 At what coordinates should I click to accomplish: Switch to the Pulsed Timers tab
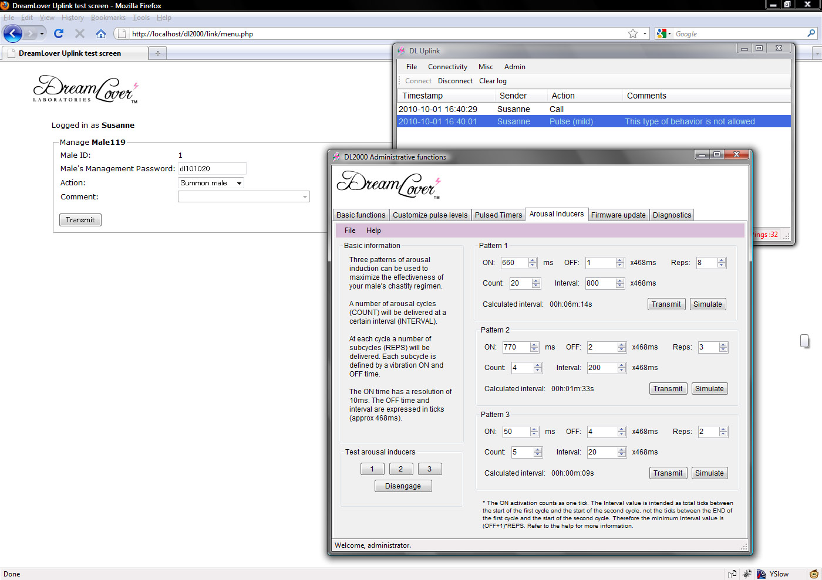[x=498, y=215]
